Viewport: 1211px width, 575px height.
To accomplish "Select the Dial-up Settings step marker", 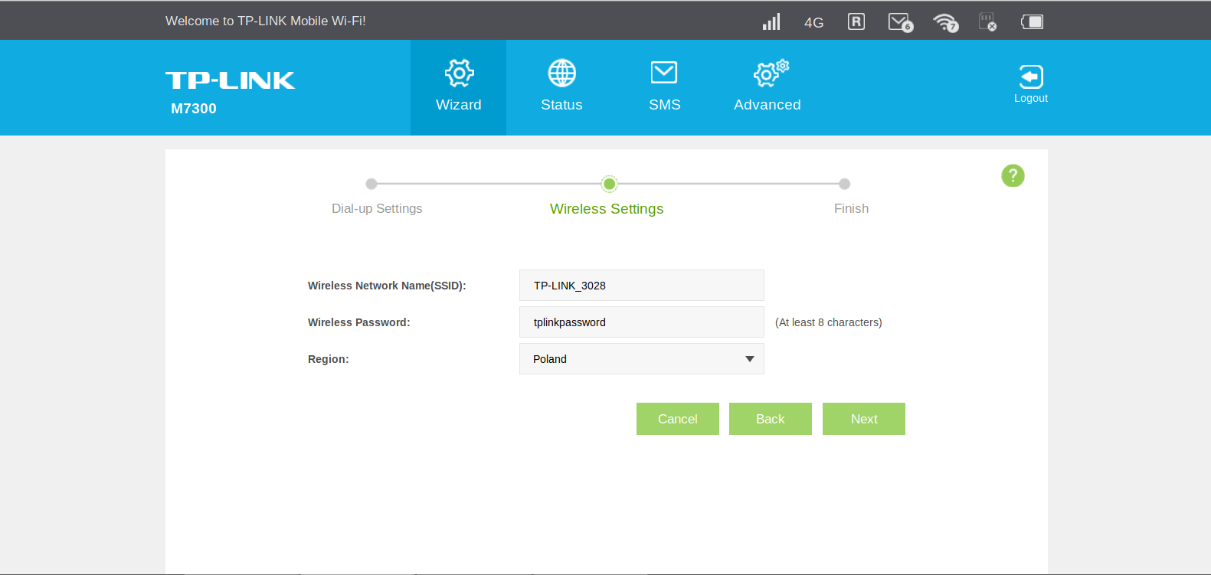I will click(x=371, y=184).
